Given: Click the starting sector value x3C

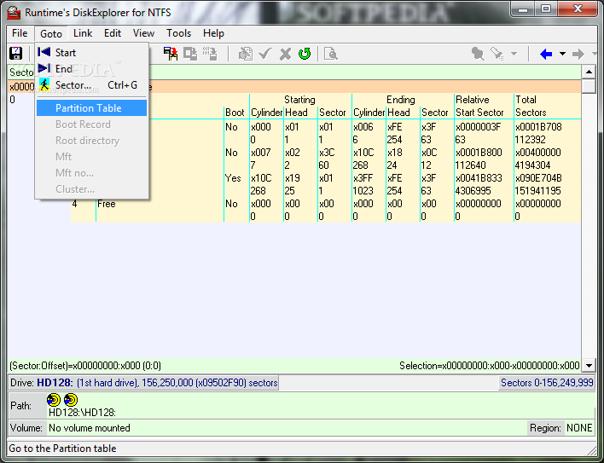Looking at the screenshot, I should click(x=327, y=153).
